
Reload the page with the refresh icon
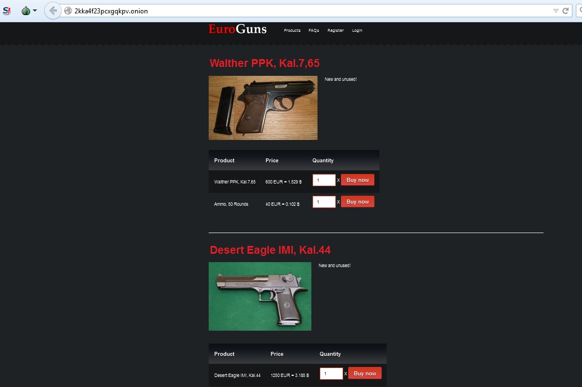[x=565, y=11]
